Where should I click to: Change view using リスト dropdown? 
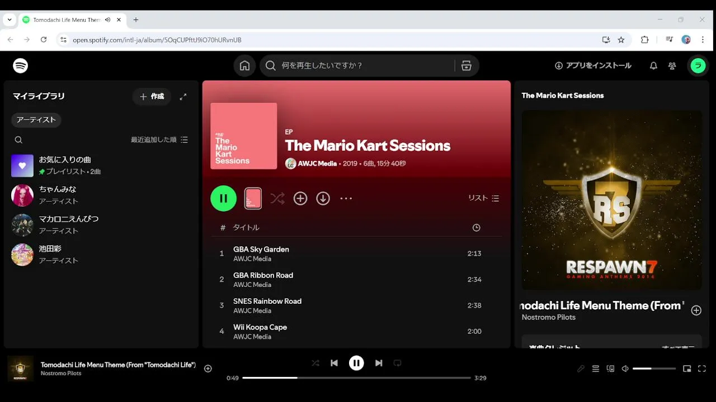tap(483, 198)
